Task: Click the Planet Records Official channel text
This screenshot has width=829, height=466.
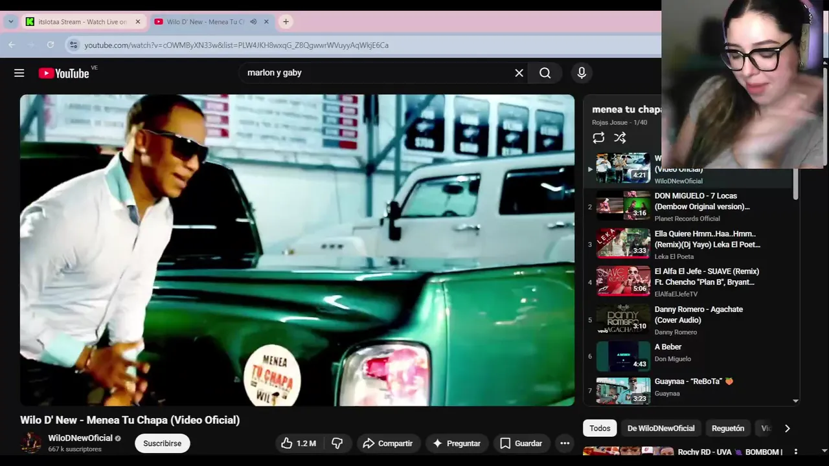Action: [687, 219]
